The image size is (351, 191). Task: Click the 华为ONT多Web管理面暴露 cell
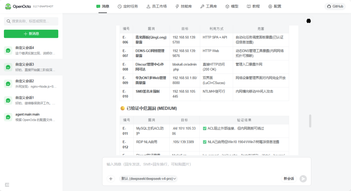tap(151, 81)
